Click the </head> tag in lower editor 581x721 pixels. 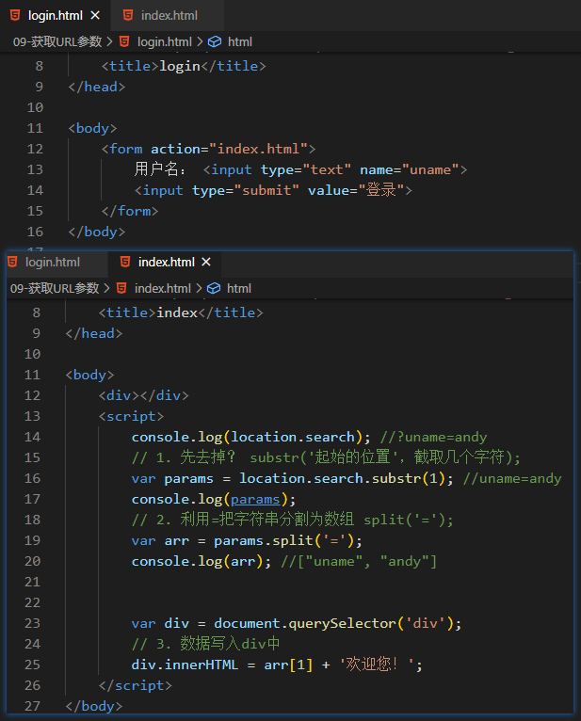[x=94, y=333]
